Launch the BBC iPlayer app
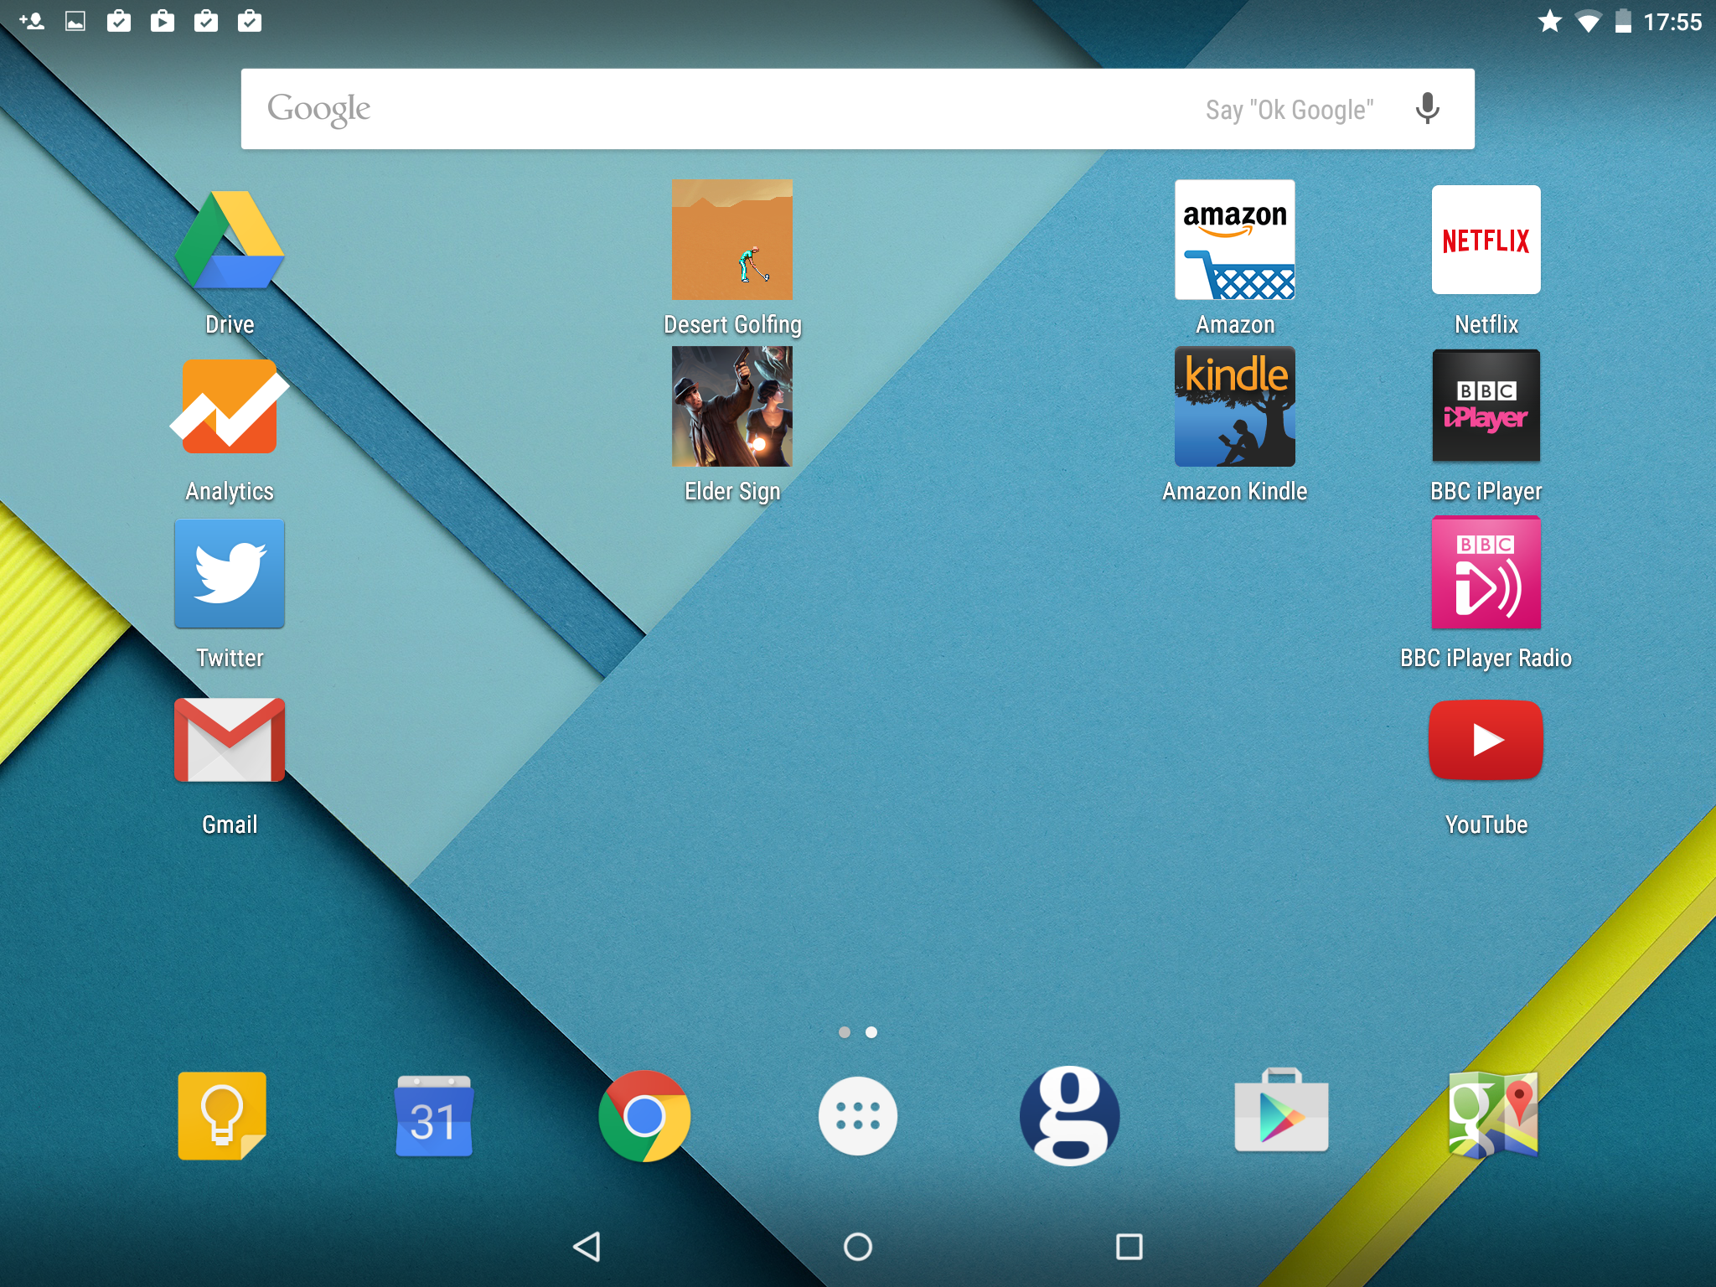 (1486, 406)
